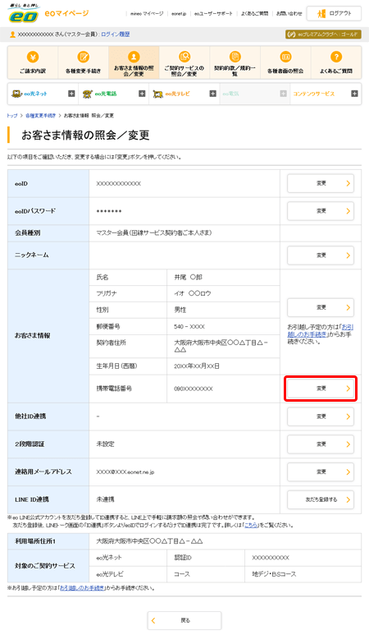This screenshot has height=635, width=369.
Task: Click the eo logo
Action: (24, 14)
